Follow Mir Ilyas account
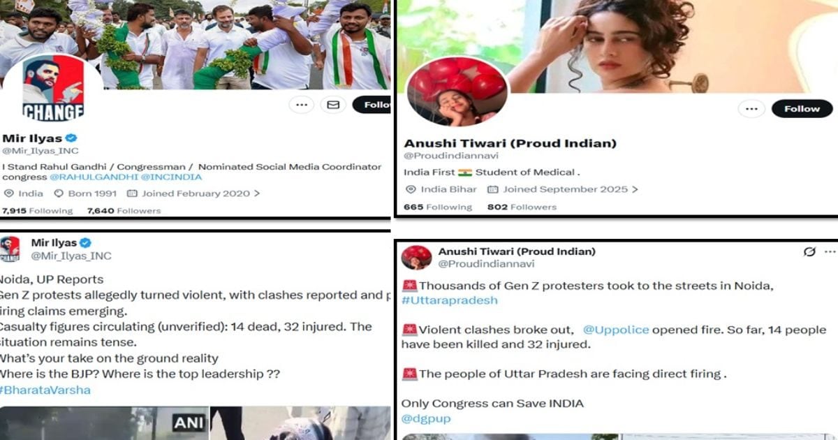This screenshot has width=838, height=440. [x=372, y=105]
